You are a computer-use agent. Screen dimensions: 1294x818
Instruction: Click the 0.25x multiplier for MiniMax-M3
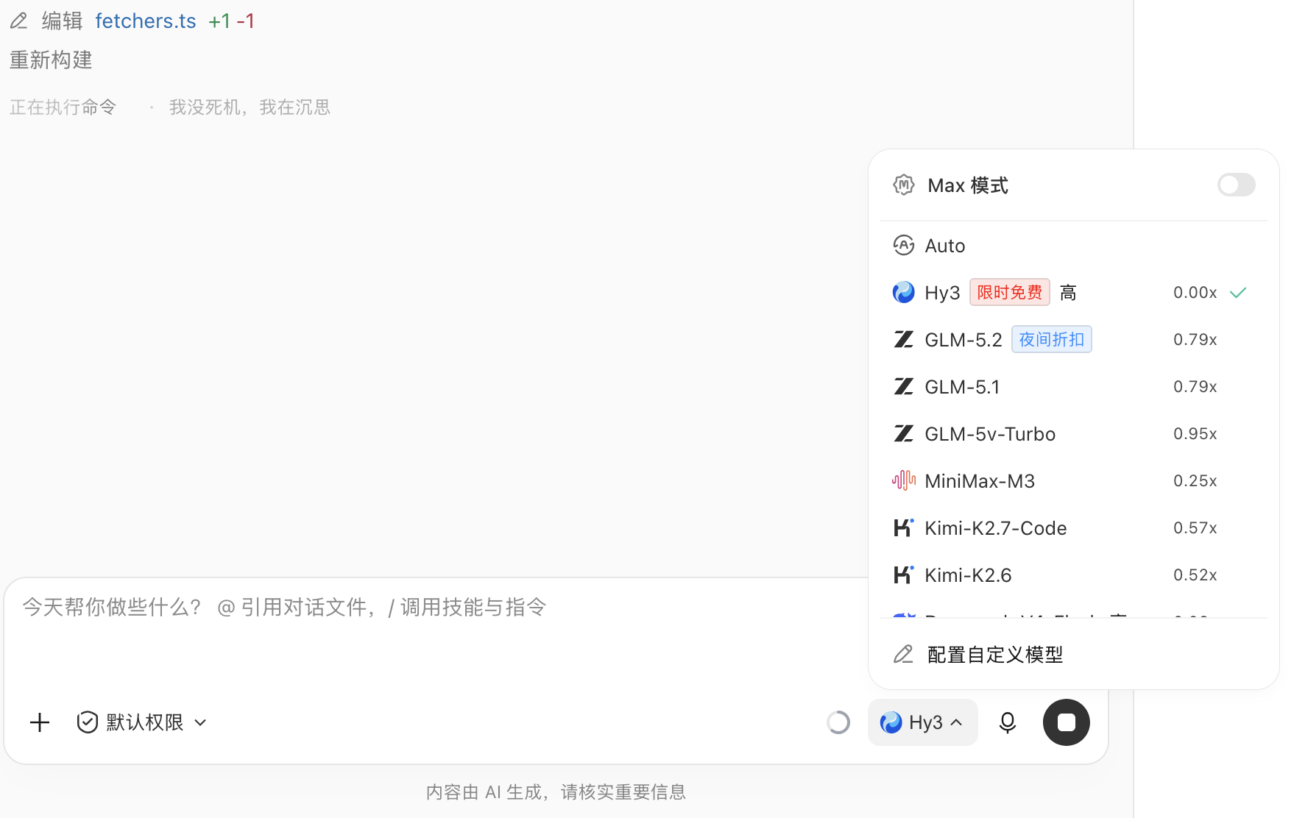pyautogui.click(x=1195, y=481)
